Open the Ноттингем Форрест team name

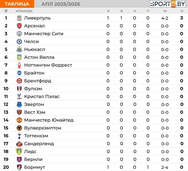tap(48, 65)
